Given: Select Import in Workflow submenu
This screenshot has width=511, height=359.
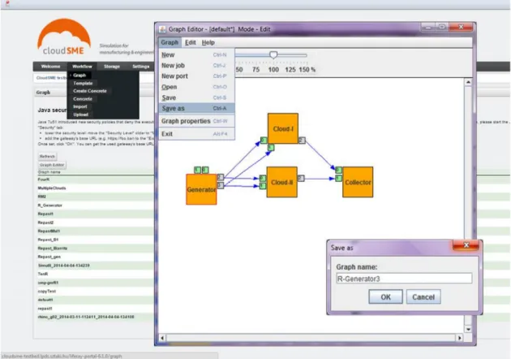Looking at the screenshot, I should coord(80,106).
